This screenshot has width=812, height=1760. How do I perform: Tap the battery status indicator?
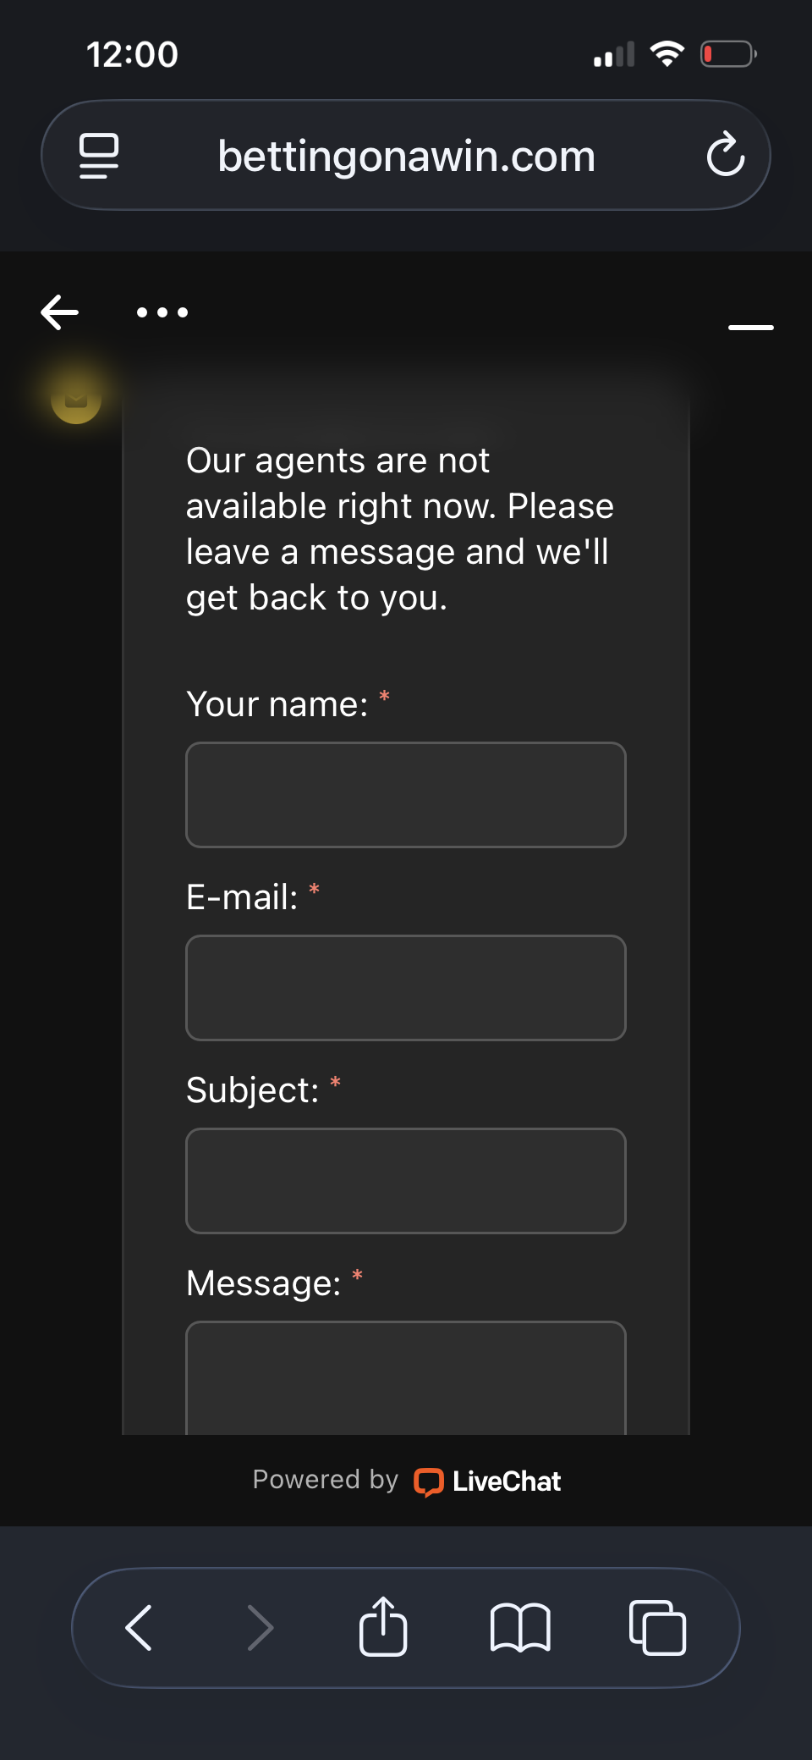point(727,55)
